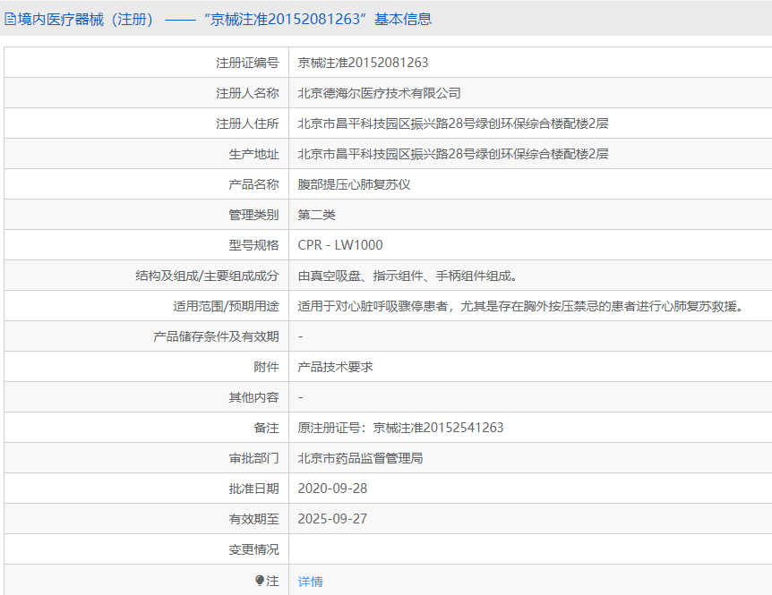This screenshot has height=595, width=772.
Task: Click management category value 第二类
Action: (x=316, y=215)
